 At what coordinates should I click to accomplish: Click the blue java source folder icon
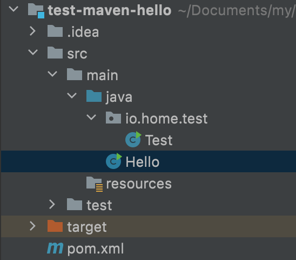point(94,96)
